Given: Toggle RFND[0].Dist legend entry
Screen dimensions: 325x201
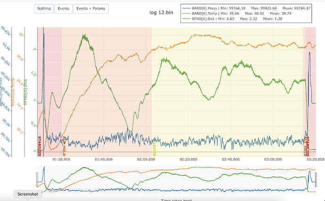Looking at the screenshot, I should pos(210,19).
